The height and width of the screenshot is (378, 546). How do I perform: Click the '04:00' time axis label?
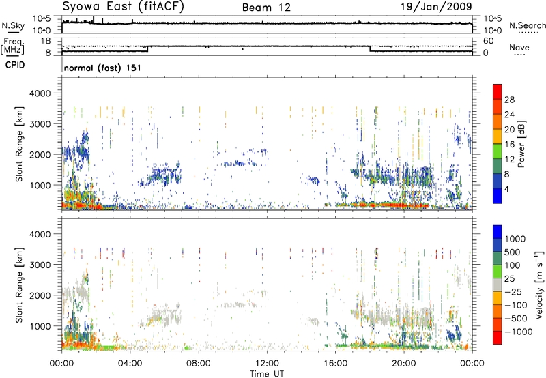[130, 364]
